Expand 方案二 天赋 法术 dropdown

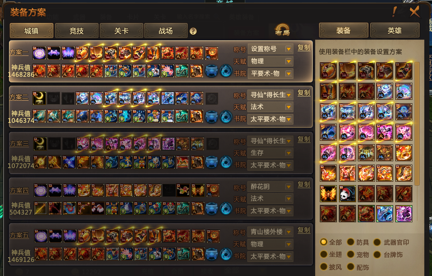pyautogui.click(x=270, y=107)
